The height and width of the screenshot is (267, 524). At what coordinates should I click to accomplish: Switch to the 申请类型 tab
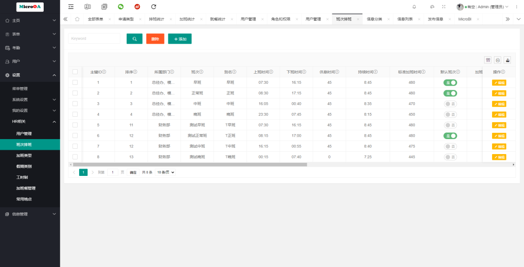click(x=126, y=19)
